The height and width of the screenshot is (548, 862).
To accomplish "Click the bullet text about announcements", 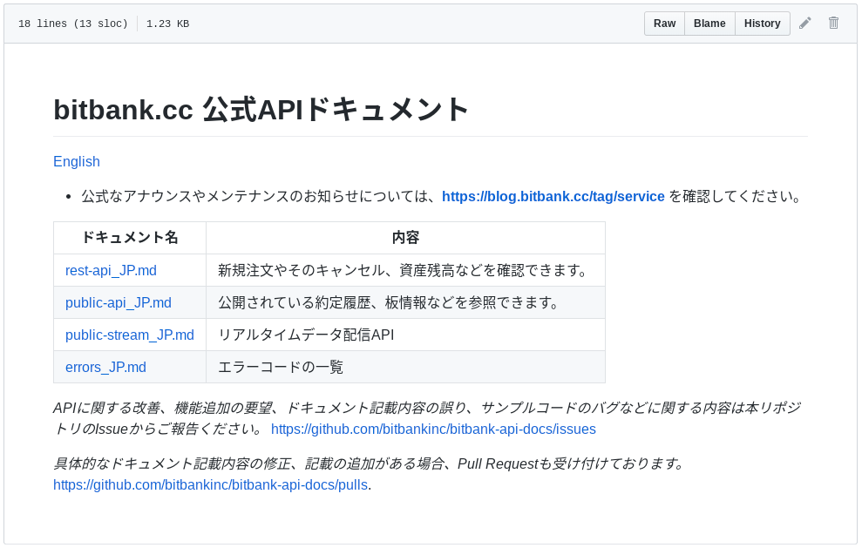I will (261, 196).
